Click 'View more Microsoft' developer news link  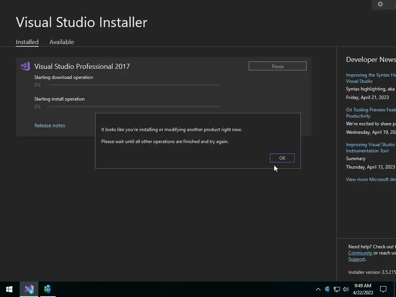(x=371, y=179)
